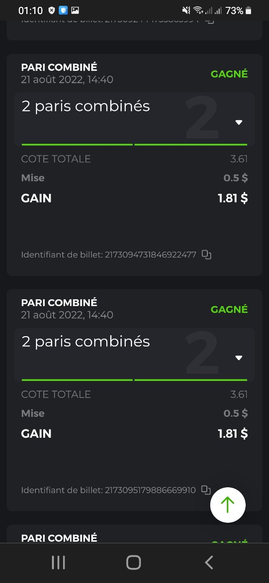Viewport: 269px width, 583px height.
Task: Tap the image notification icon in status bar
Action: point(75,10)
